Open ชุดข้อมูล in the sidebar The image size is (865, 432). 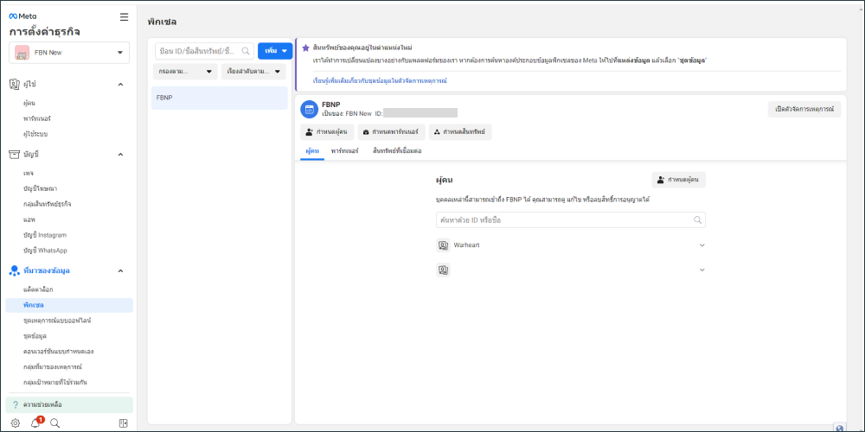(35, 335)
